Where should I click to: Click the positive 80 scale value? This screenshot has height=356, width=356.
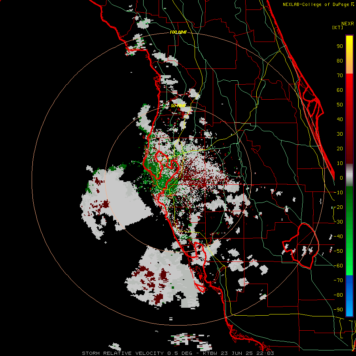pos(340,61)
